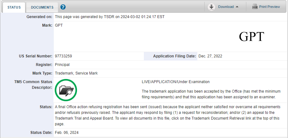Click the filing date Dec. 27, 2022
288x138 pixels.
tap(210, 56)
